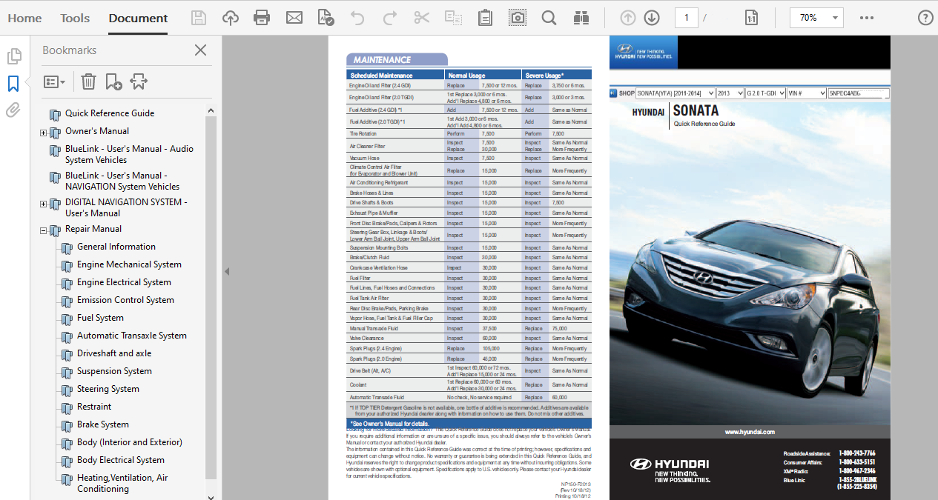
Task: Open Fuel System bookmark
Action: [100, 318]
